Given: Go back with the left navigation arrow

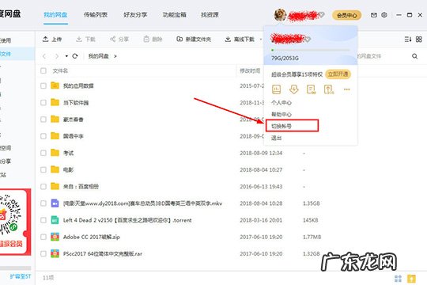Looking at the screenshot, I should (44, 56).
